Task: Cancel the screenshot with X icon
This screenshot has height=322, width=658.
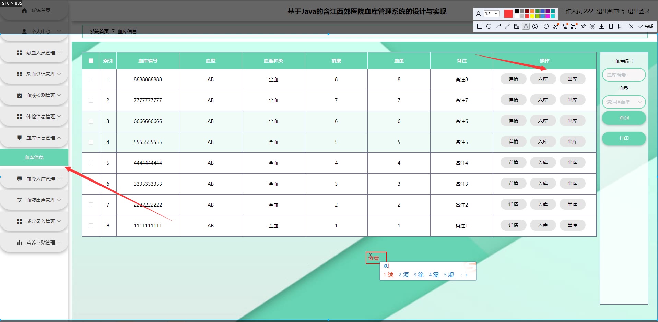Action: pos(631,26)
